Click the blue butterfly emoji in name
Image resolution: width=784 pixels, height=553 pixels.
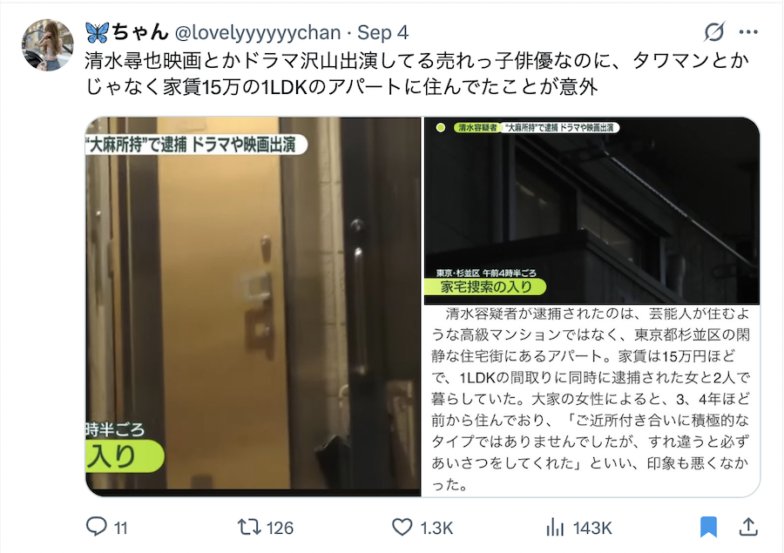coord(97,33)
